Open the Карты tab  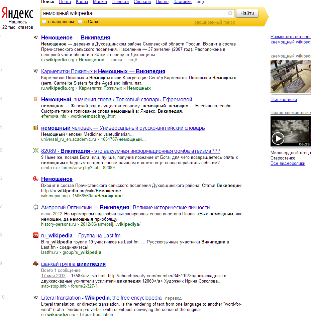(x=82, y=2)
